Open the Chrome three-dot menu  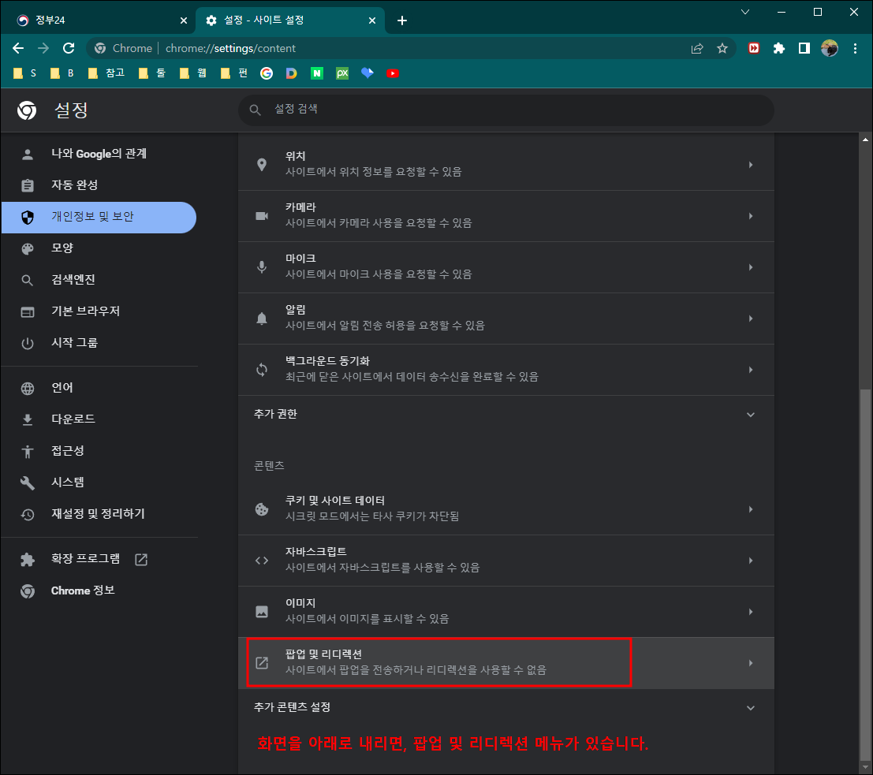point(856,48)
